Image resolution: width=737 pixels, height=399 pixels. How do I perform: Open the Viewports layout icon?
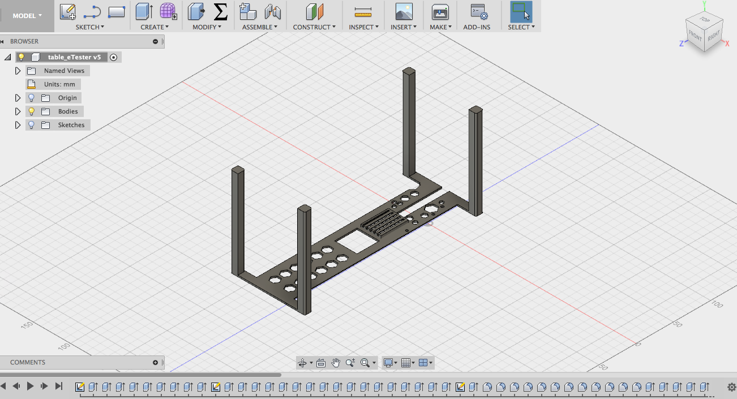point(423,363)
